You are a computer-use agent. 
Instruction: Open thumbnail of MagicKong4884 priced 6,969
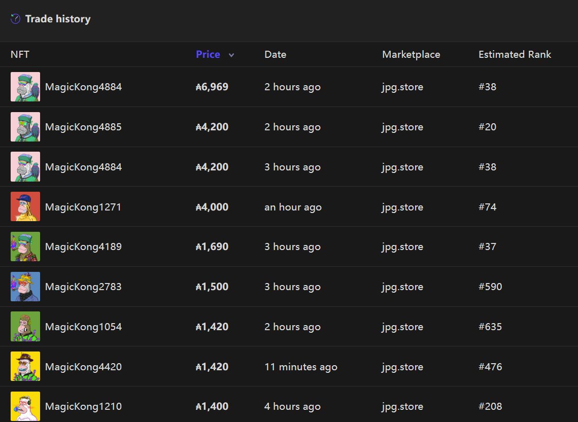(25, 87)
